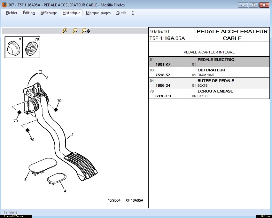The image size is (272, 218).
Task: Click the BUTEE DE PEDALE description
Action: tap(216, 81)
